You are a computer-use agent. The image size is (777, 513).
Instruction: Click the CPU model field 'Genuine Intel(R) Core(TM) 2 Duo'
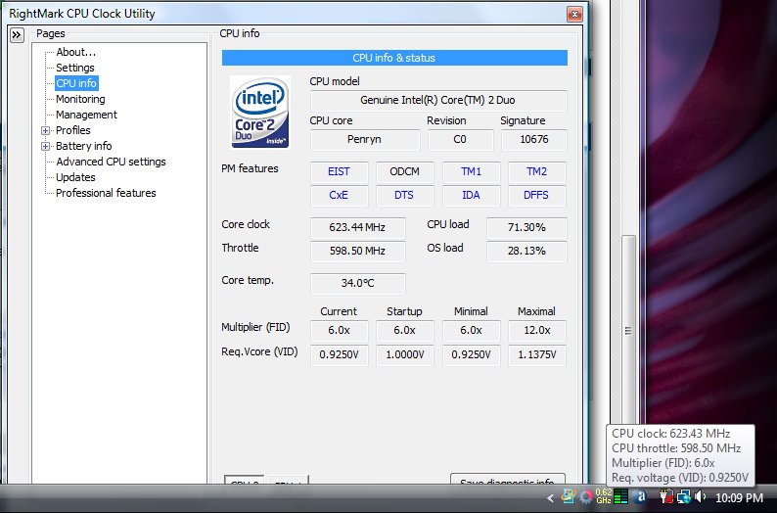tap(438, 100)
